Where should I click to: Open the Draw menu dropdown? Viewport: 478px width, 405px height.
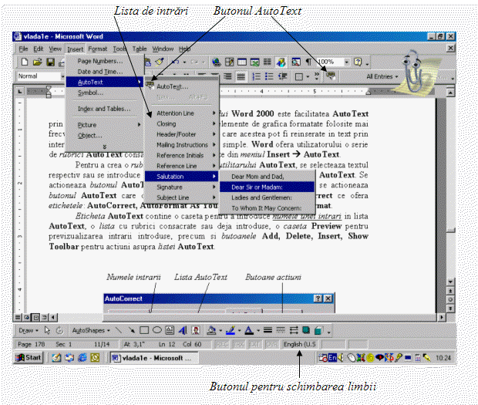point(28,330)
